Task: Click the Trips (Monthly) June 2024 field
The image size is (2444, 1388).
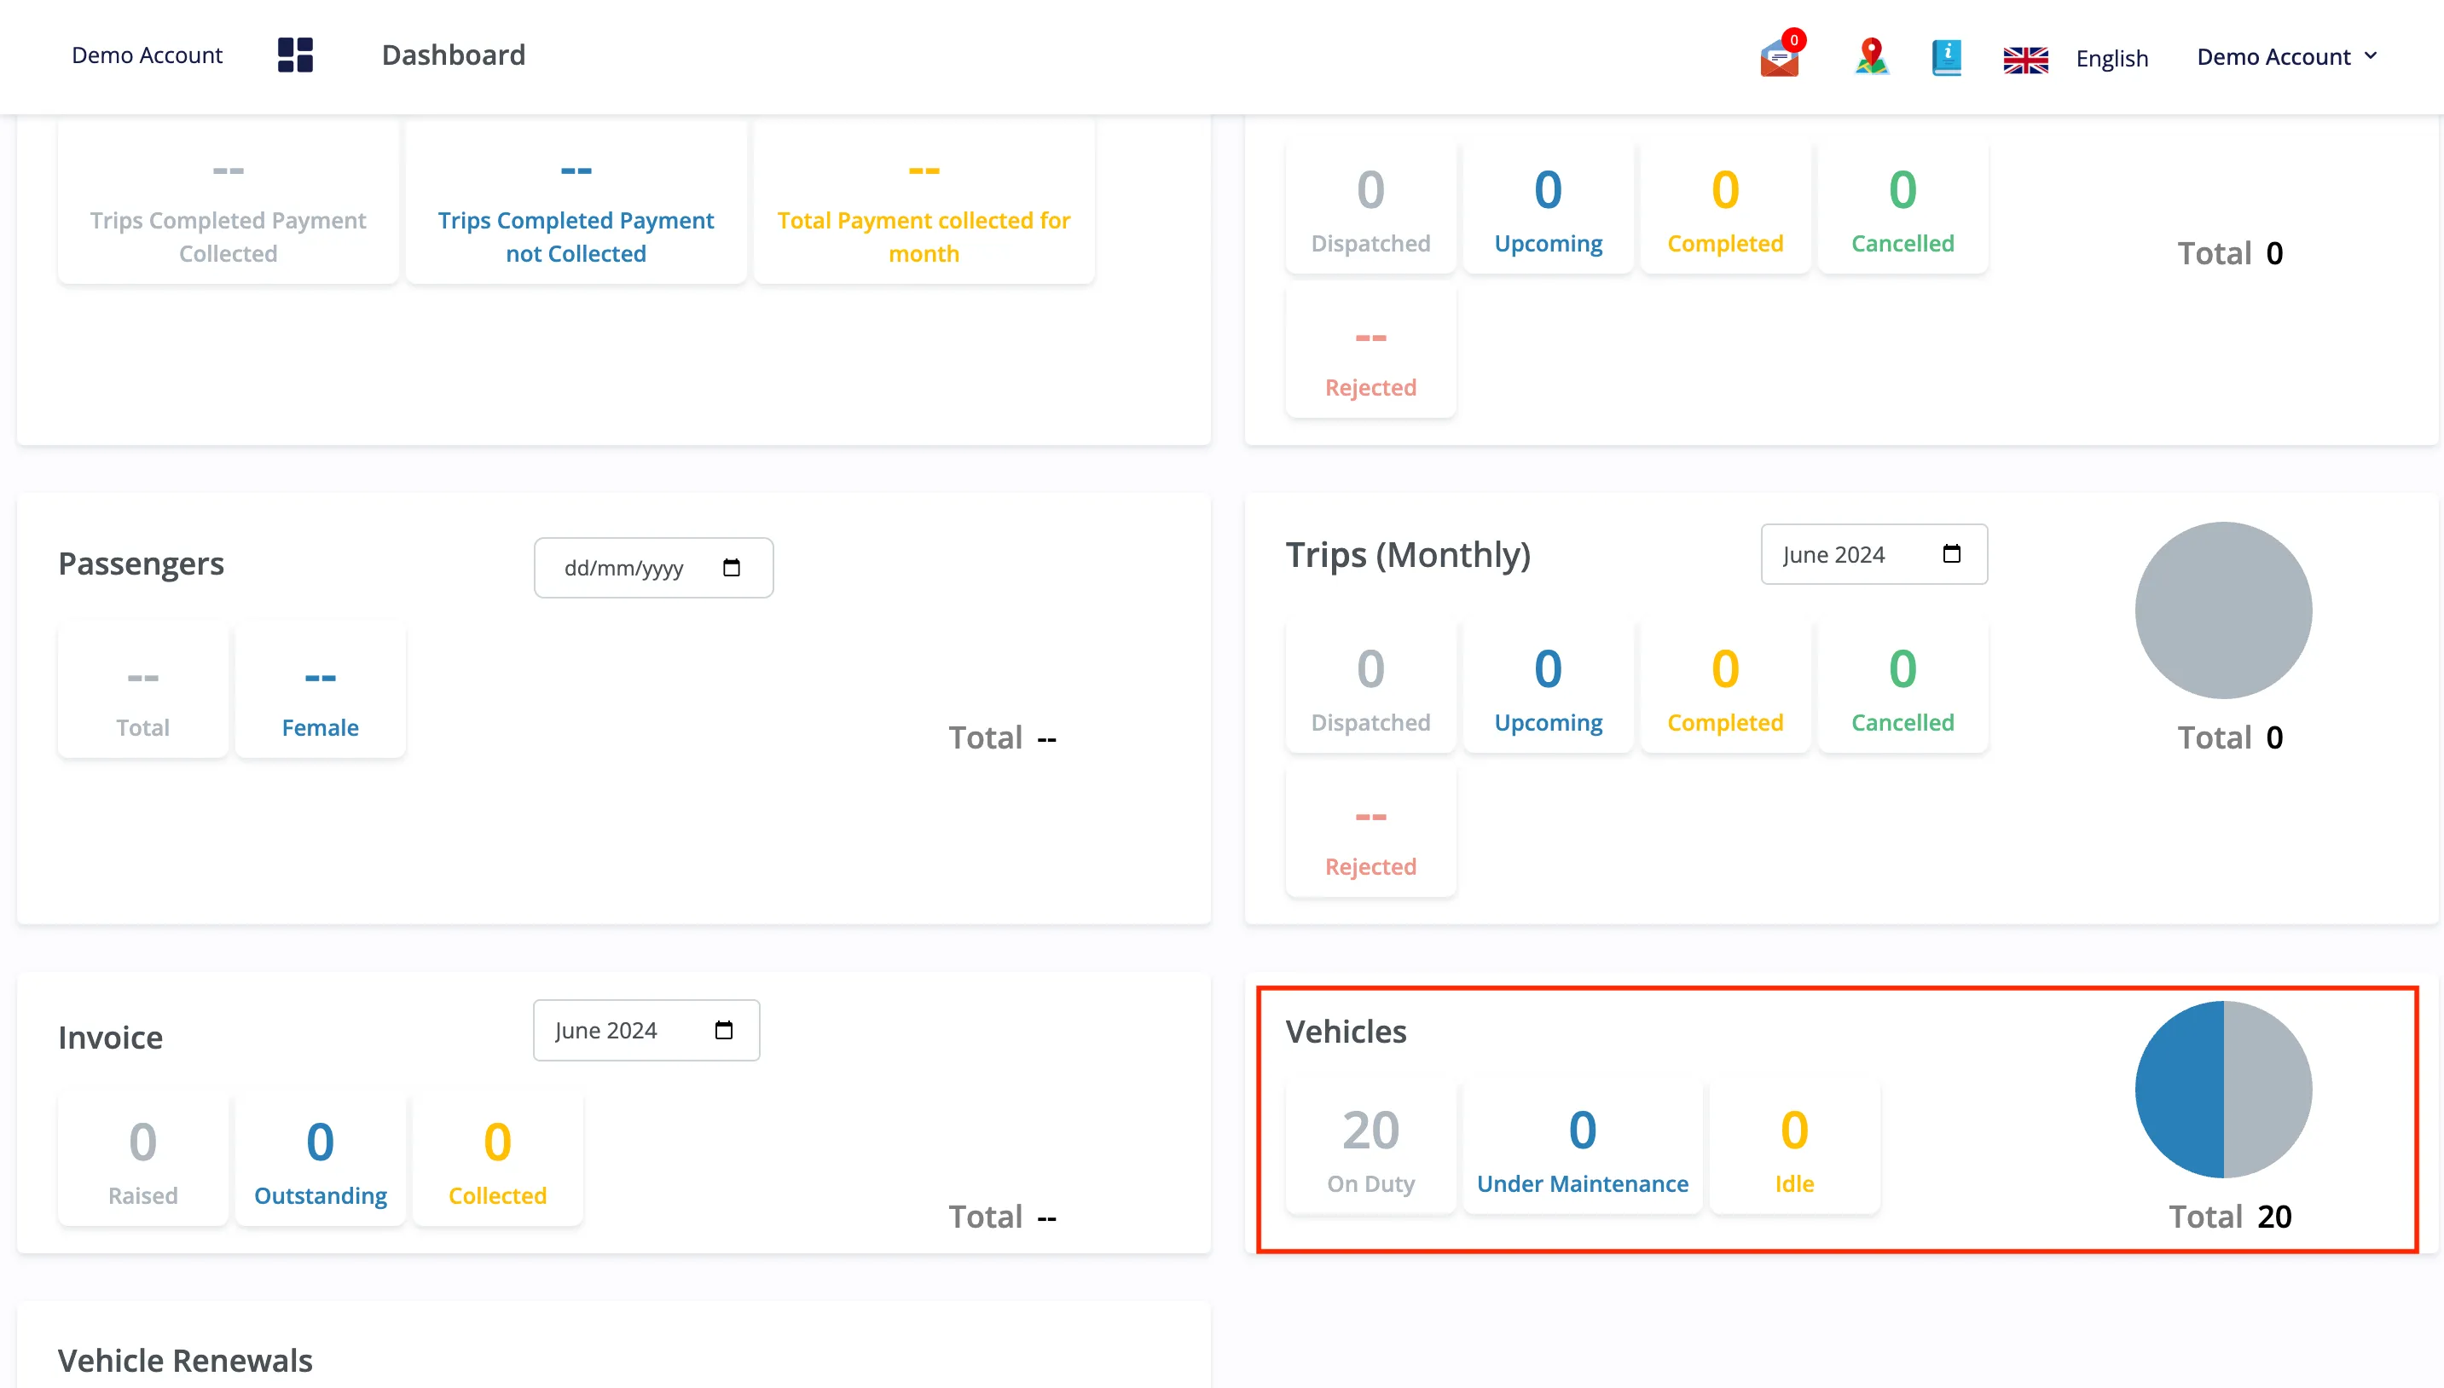Action: click(x=1874, y=554)
